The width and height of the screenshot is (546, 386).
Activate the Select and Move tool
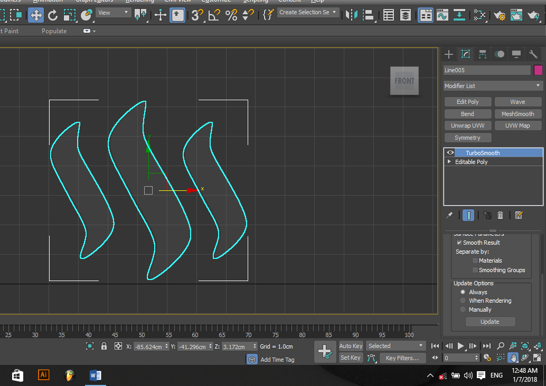(x=36, y=15)
